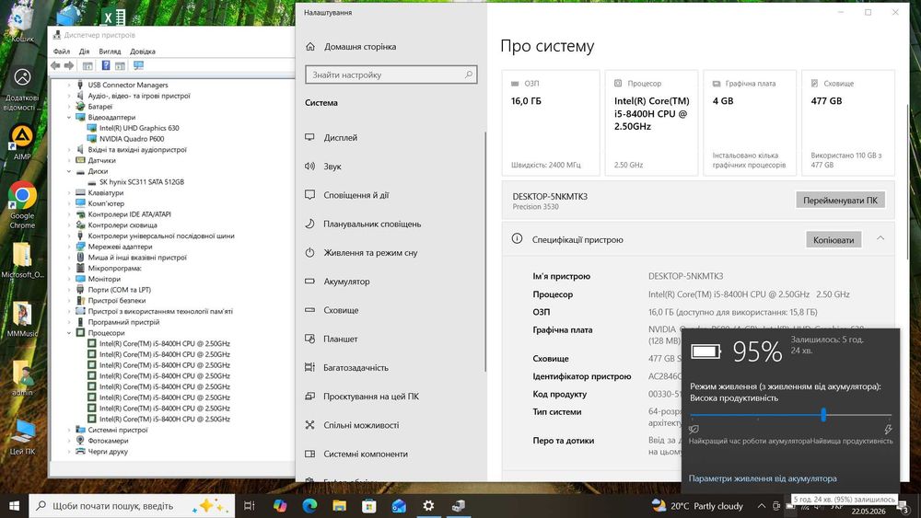The image size is (921, 518).
Task: Click the Settings gear icon on taskbar
Action: pyautogui.click(x=428, y=506)
